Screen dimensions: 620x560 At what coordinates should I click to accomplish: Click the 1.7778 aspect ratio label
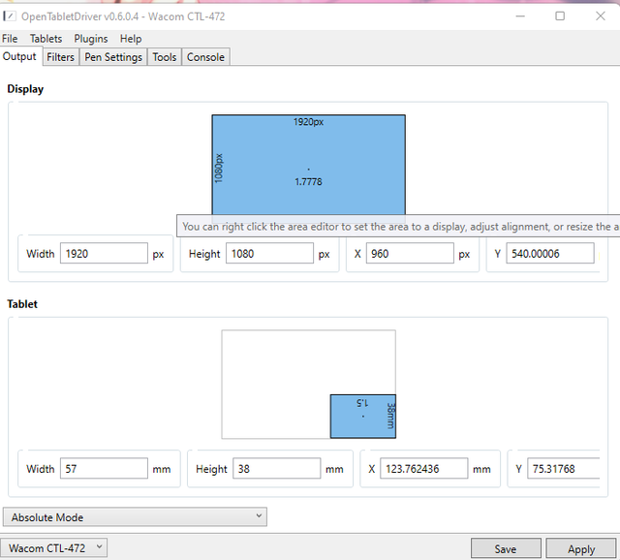[x=308, y=182]
